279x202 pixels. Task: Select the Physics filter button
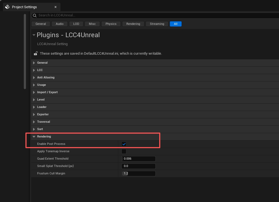coord(111,24)
